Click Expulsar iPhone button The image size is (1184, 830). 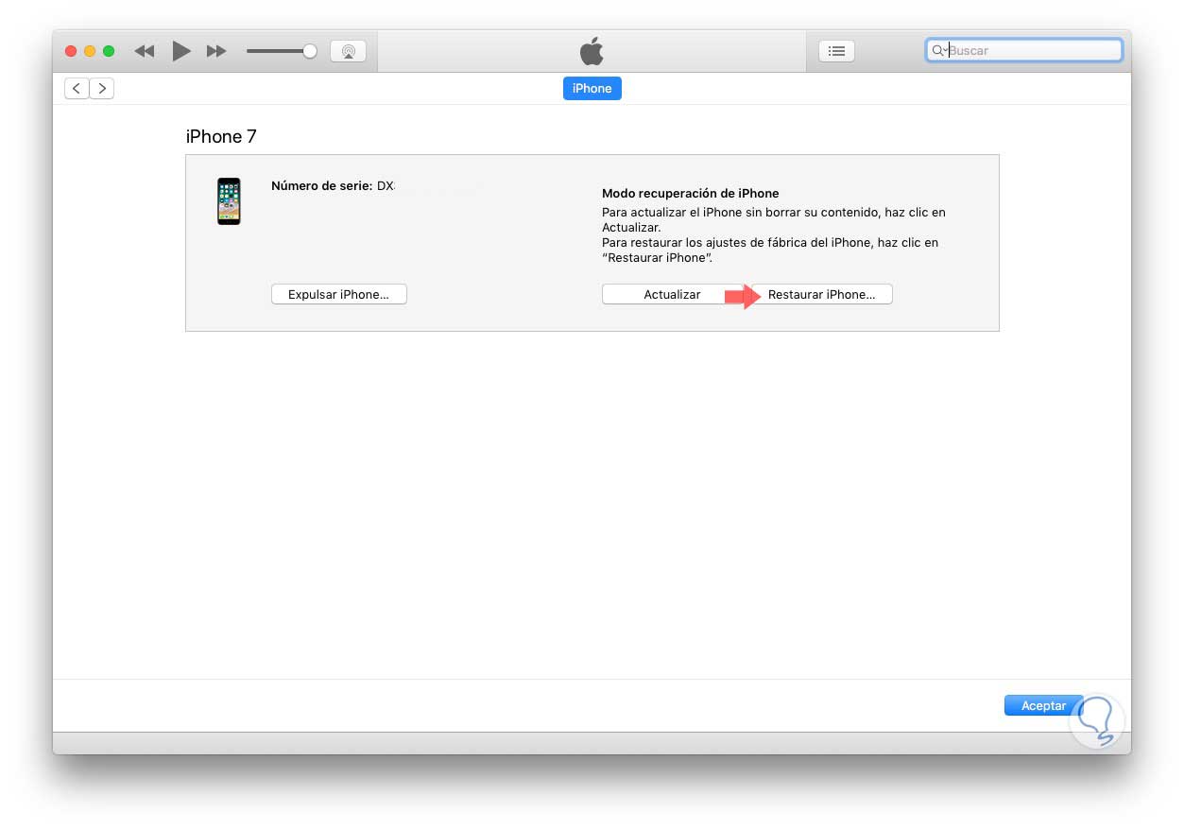coord(338,294)
